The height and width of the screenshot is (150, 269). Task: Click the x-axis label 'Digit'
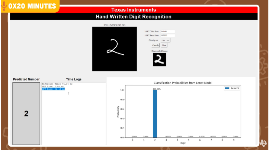[183, 143]
